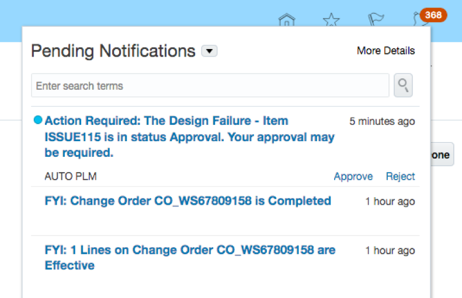
Task: Click the partially hidden Done button
Action: pyautogui.click(x=441, y=155)
